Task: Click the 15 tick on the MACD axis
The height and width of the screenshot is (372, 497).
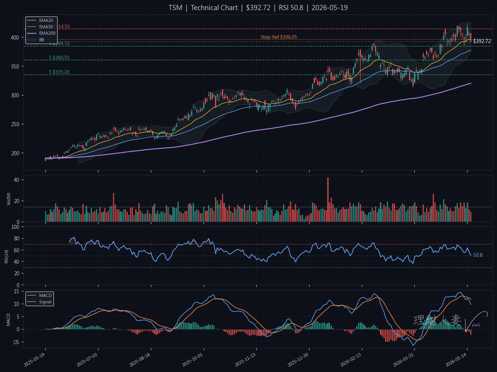Action: coord(16,291)
